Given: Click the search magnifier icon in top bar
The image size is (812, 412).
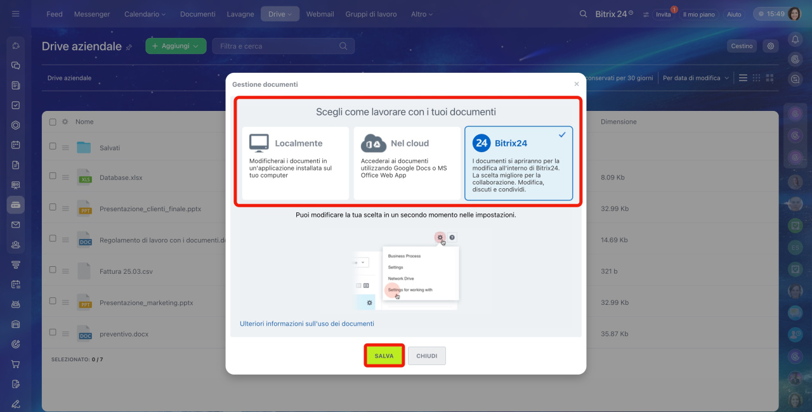Looking at the screenshot, I should point(583,14).
